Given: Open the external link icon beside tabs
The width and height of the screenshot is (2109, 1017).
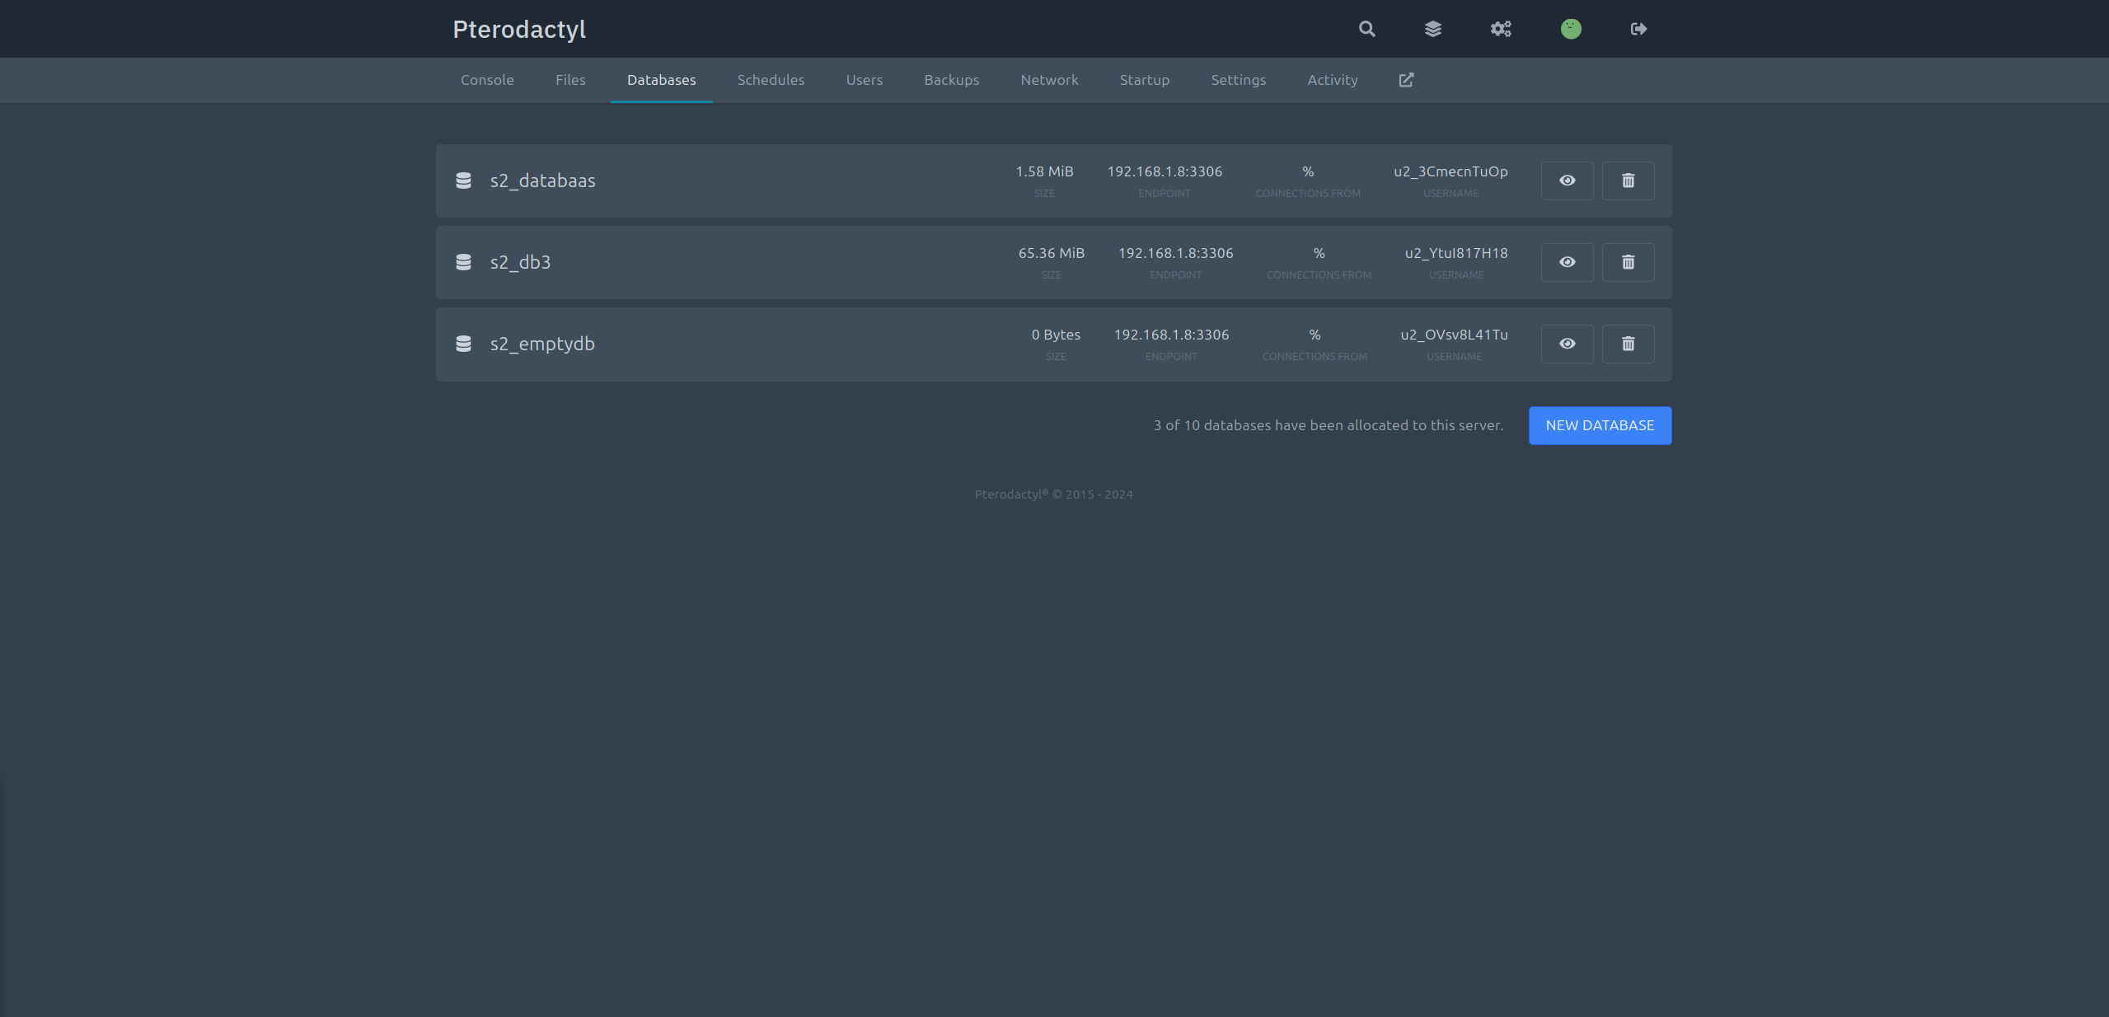Looking at the screenshot, I should pos(1405,80).
